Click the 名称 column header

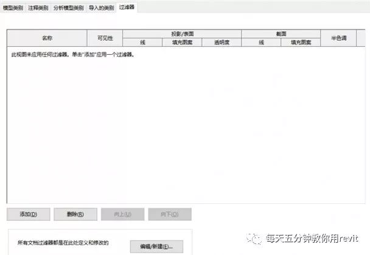(47, 38)
